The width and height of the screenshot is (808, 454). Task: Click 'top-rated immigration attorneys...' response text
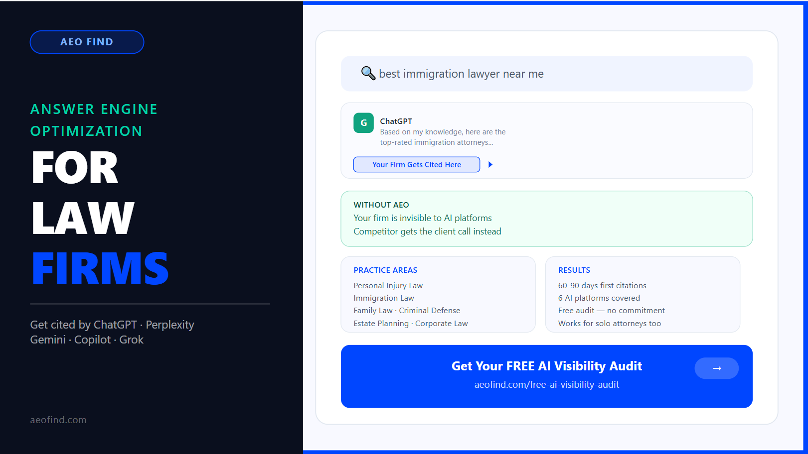click(436, 142)
